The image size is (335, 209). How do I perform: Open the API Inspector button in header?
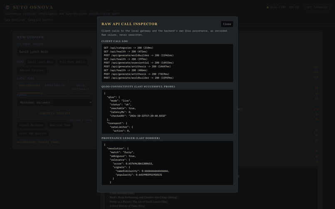pos(317,7)
